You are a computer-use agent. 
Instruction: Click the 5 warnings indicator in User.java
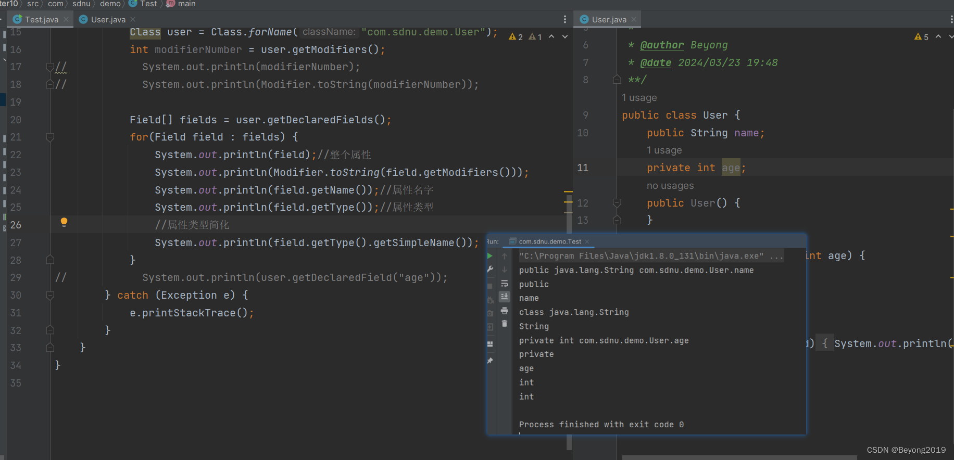pyautogui.click(x=921, y=37)
